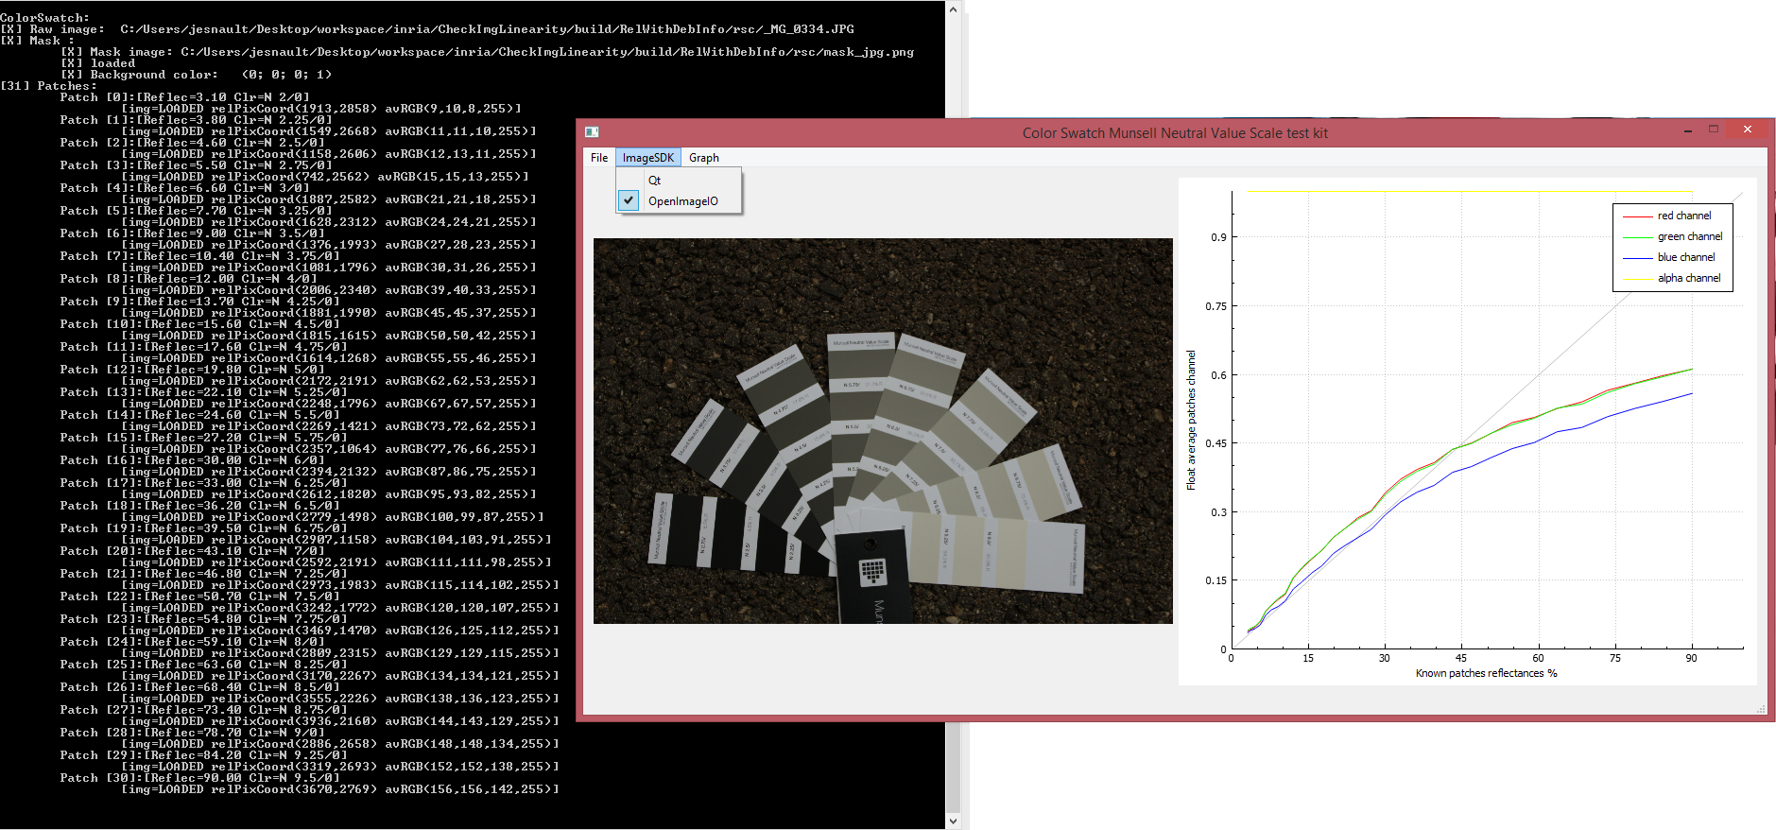
Task: Click the alpha channel legend entry
Action: [x=1671, y=278]
